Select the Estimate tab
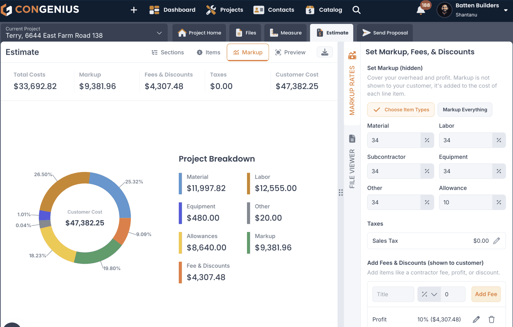 coord(332,33)
